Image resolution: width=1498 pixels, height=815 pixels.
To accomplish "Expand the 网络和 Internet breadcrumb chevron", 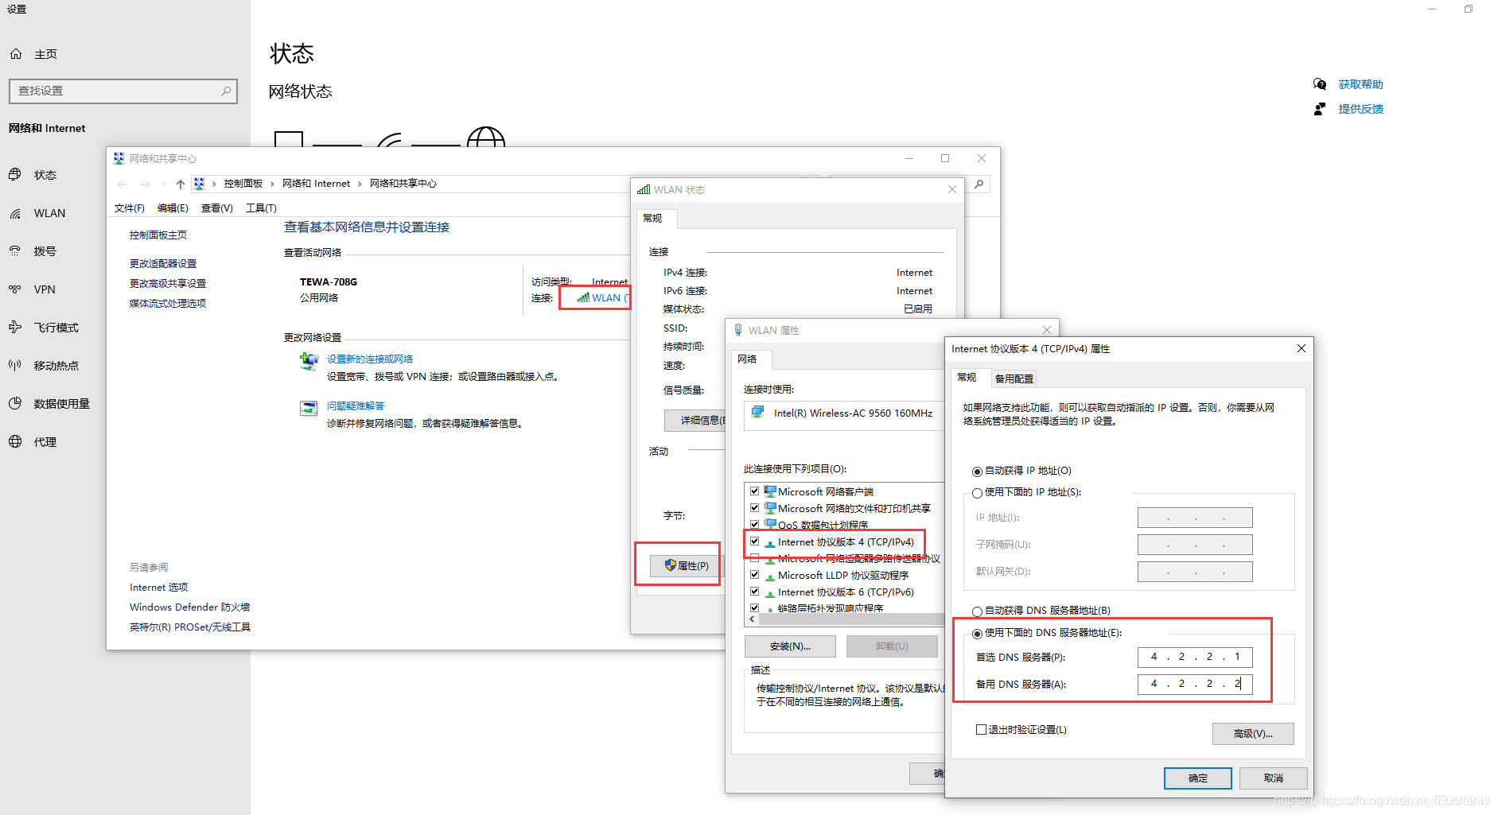I will pyautogui.click(x=360, y=184).
